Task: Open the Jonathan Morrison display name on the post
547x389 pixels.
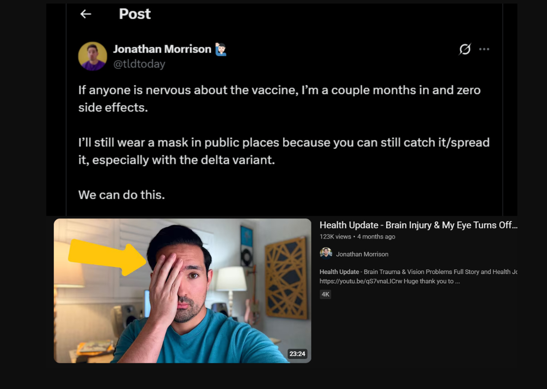Action: click(162, 49)
